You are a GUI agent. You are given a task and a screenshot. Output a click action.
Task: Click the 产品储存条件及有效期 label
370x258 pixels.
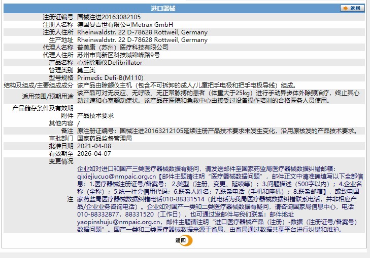coord(43,108)
